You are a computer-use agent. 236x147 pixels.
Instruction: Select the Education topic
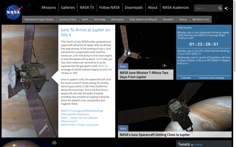click(x=168, y=19)
